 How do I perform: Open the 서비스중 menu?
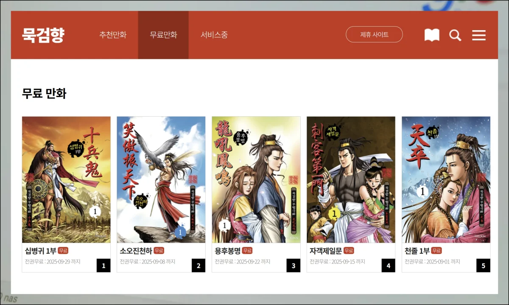[x=214, y=35]
